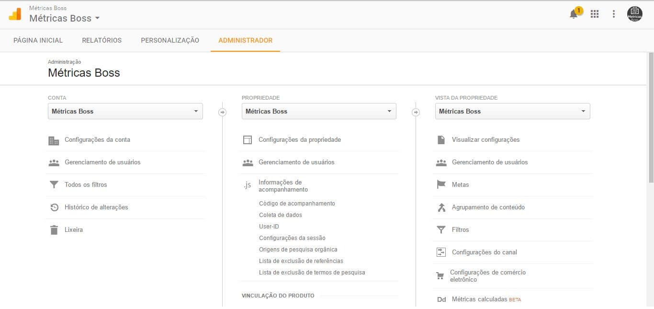Open the Conta dropdown for Métricas Boss
654x309 pixels.
click(125, 111)
